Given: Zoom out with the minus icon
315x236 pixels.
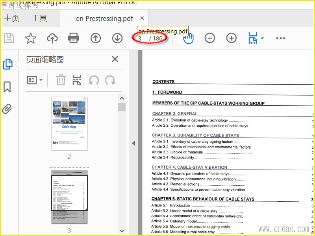Looking at the screenshot, I should tap(210, 38).
